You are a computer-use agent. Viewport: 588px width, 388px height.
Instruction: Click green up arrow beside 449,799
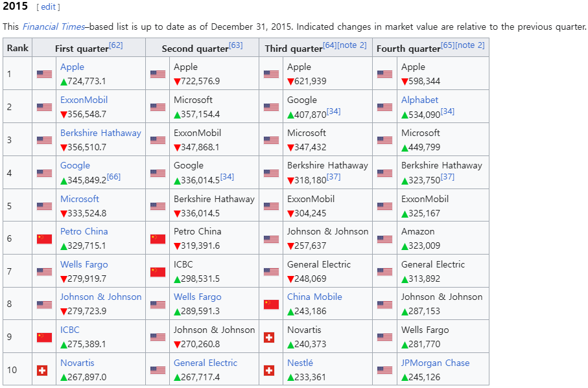click(405, 148)
